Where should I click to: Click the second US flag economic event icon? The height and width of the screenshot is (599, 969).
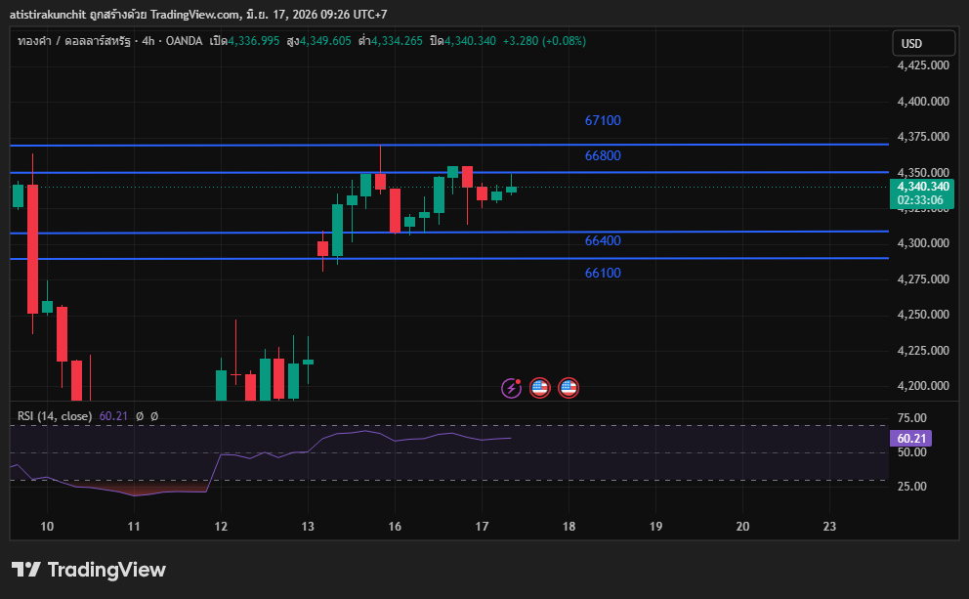(x=569, y=388)
